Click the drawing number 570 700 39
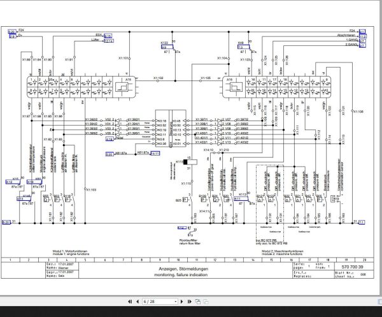Viewport: 382px width, 317px height. 352,267
